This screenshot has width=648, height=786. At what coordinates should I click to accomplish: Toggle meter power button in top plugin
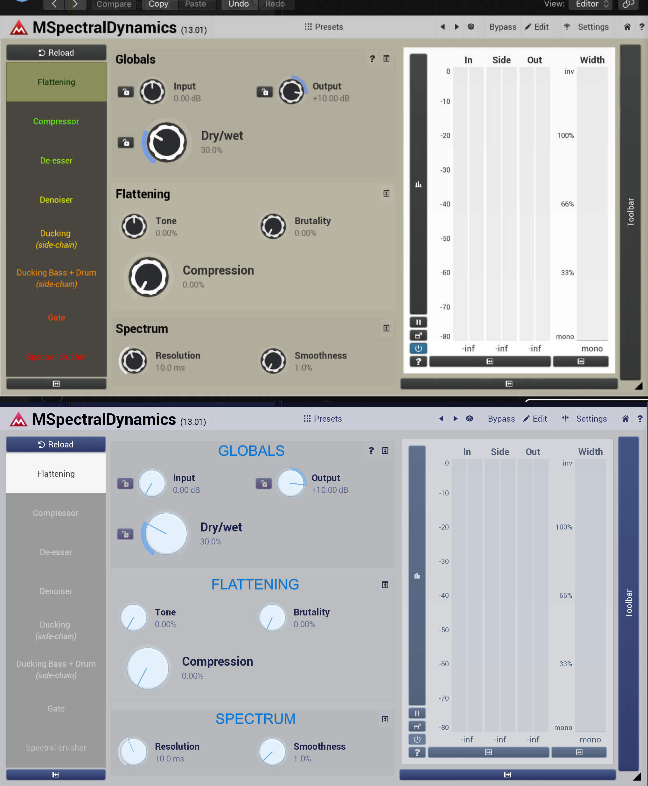point(418,348)
